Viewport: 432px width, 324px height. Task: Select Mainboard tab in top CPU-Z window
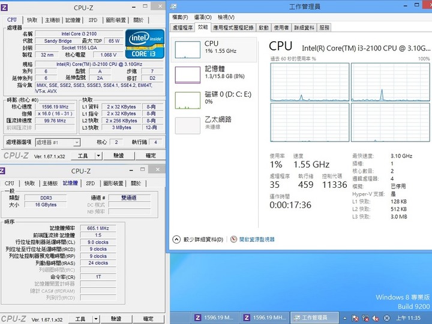click(x=52, y=20)
